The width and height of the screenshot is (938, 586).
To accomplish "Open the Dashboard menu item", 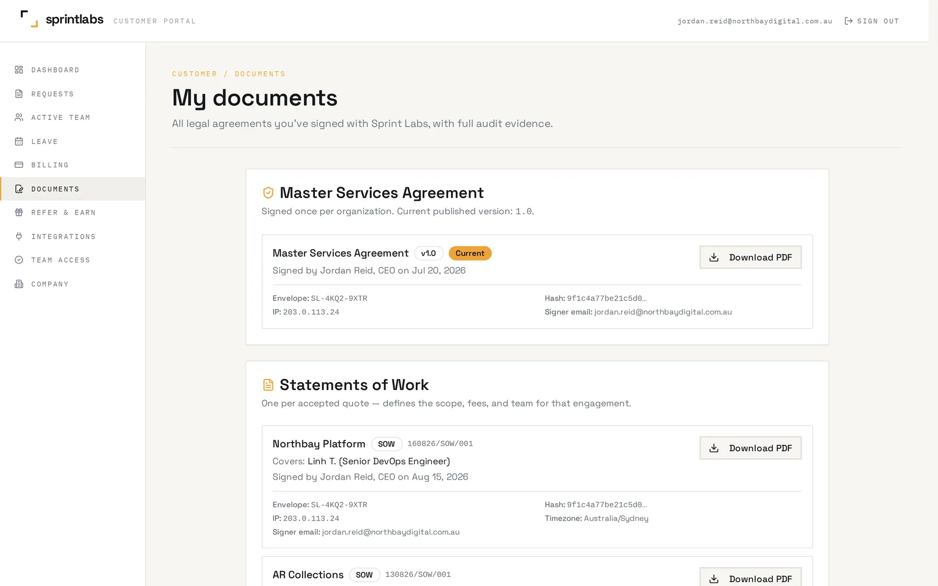I will tap(72, 70).
